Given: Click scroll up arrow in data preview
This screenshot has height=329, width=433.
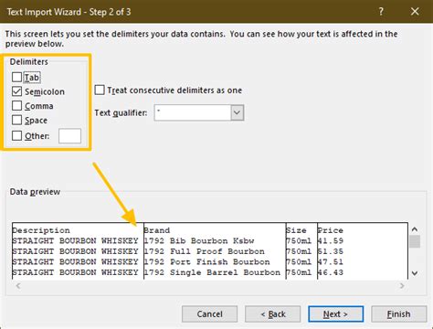Looking at the screenshot, I should (415, 229).
